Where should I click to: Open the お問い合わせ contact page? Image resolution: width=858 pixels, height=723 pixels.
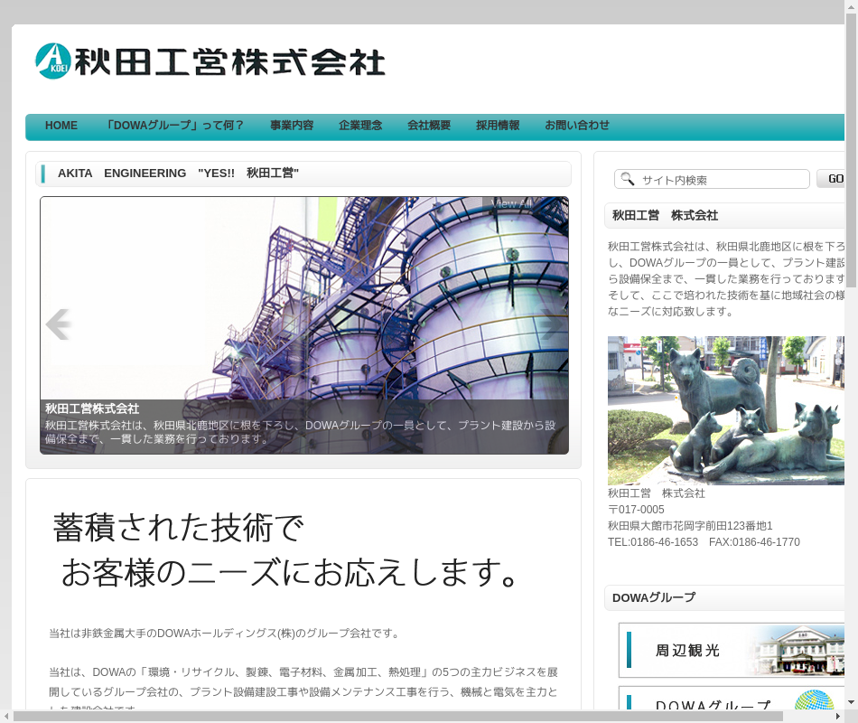coord(577,126)
